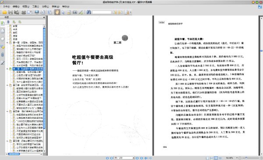
Task: Enable continuous facing layout
Action: tap(220, 158)
